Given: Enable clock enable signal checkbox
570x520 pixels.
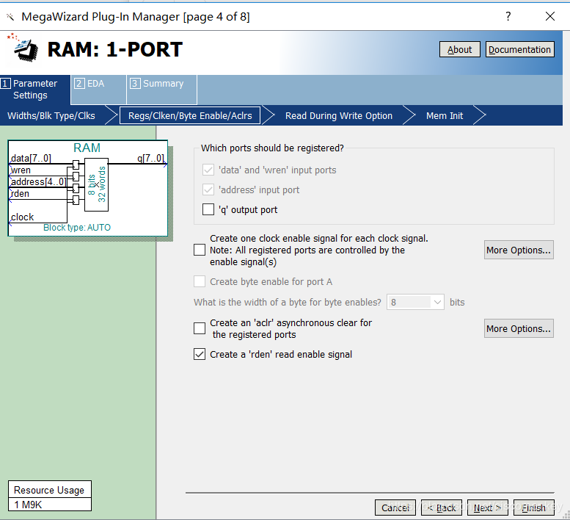Looking at the screenshot, I should pos(200,250).
